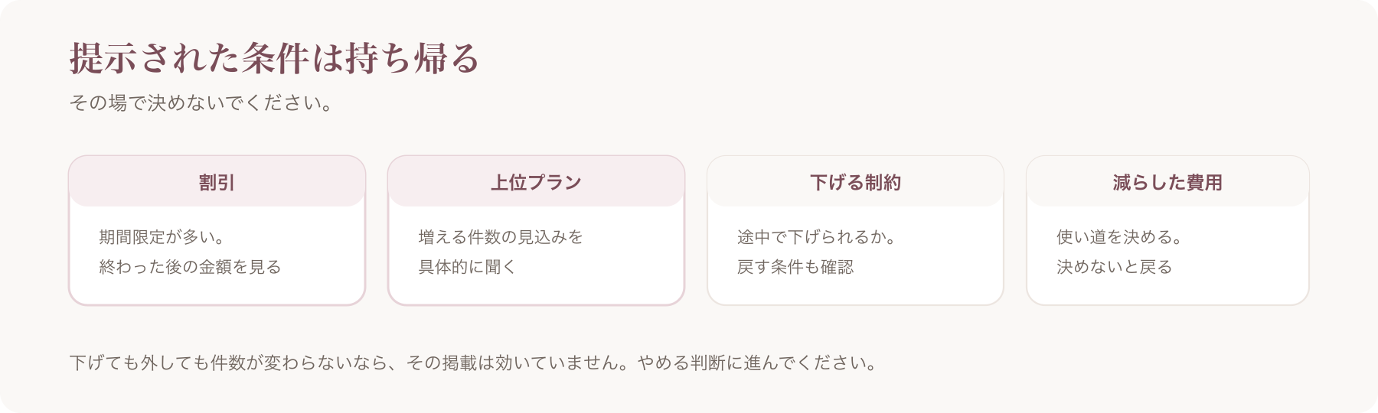This screenshot has height=413, width=1378.
Task: Click the footer phrase やめる判断に進んでください。
Action: pos(757,363)
